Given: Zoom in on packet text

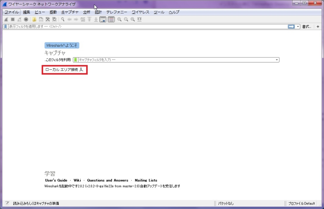Looking at the screenshot, I should tap(119, 19).
